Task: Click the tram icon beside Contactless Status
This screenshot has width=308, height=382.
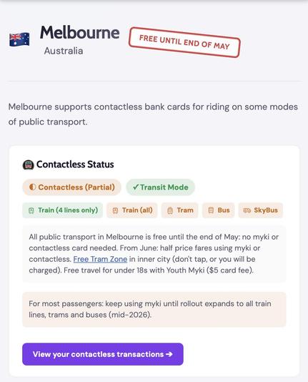Action: (28, 165)
